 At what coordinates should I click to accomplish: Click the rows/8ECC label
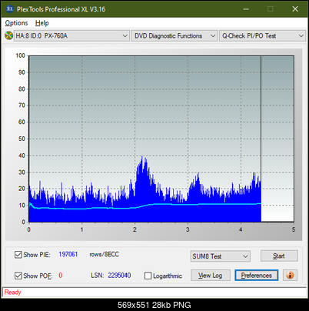click(x=104, y=254)
